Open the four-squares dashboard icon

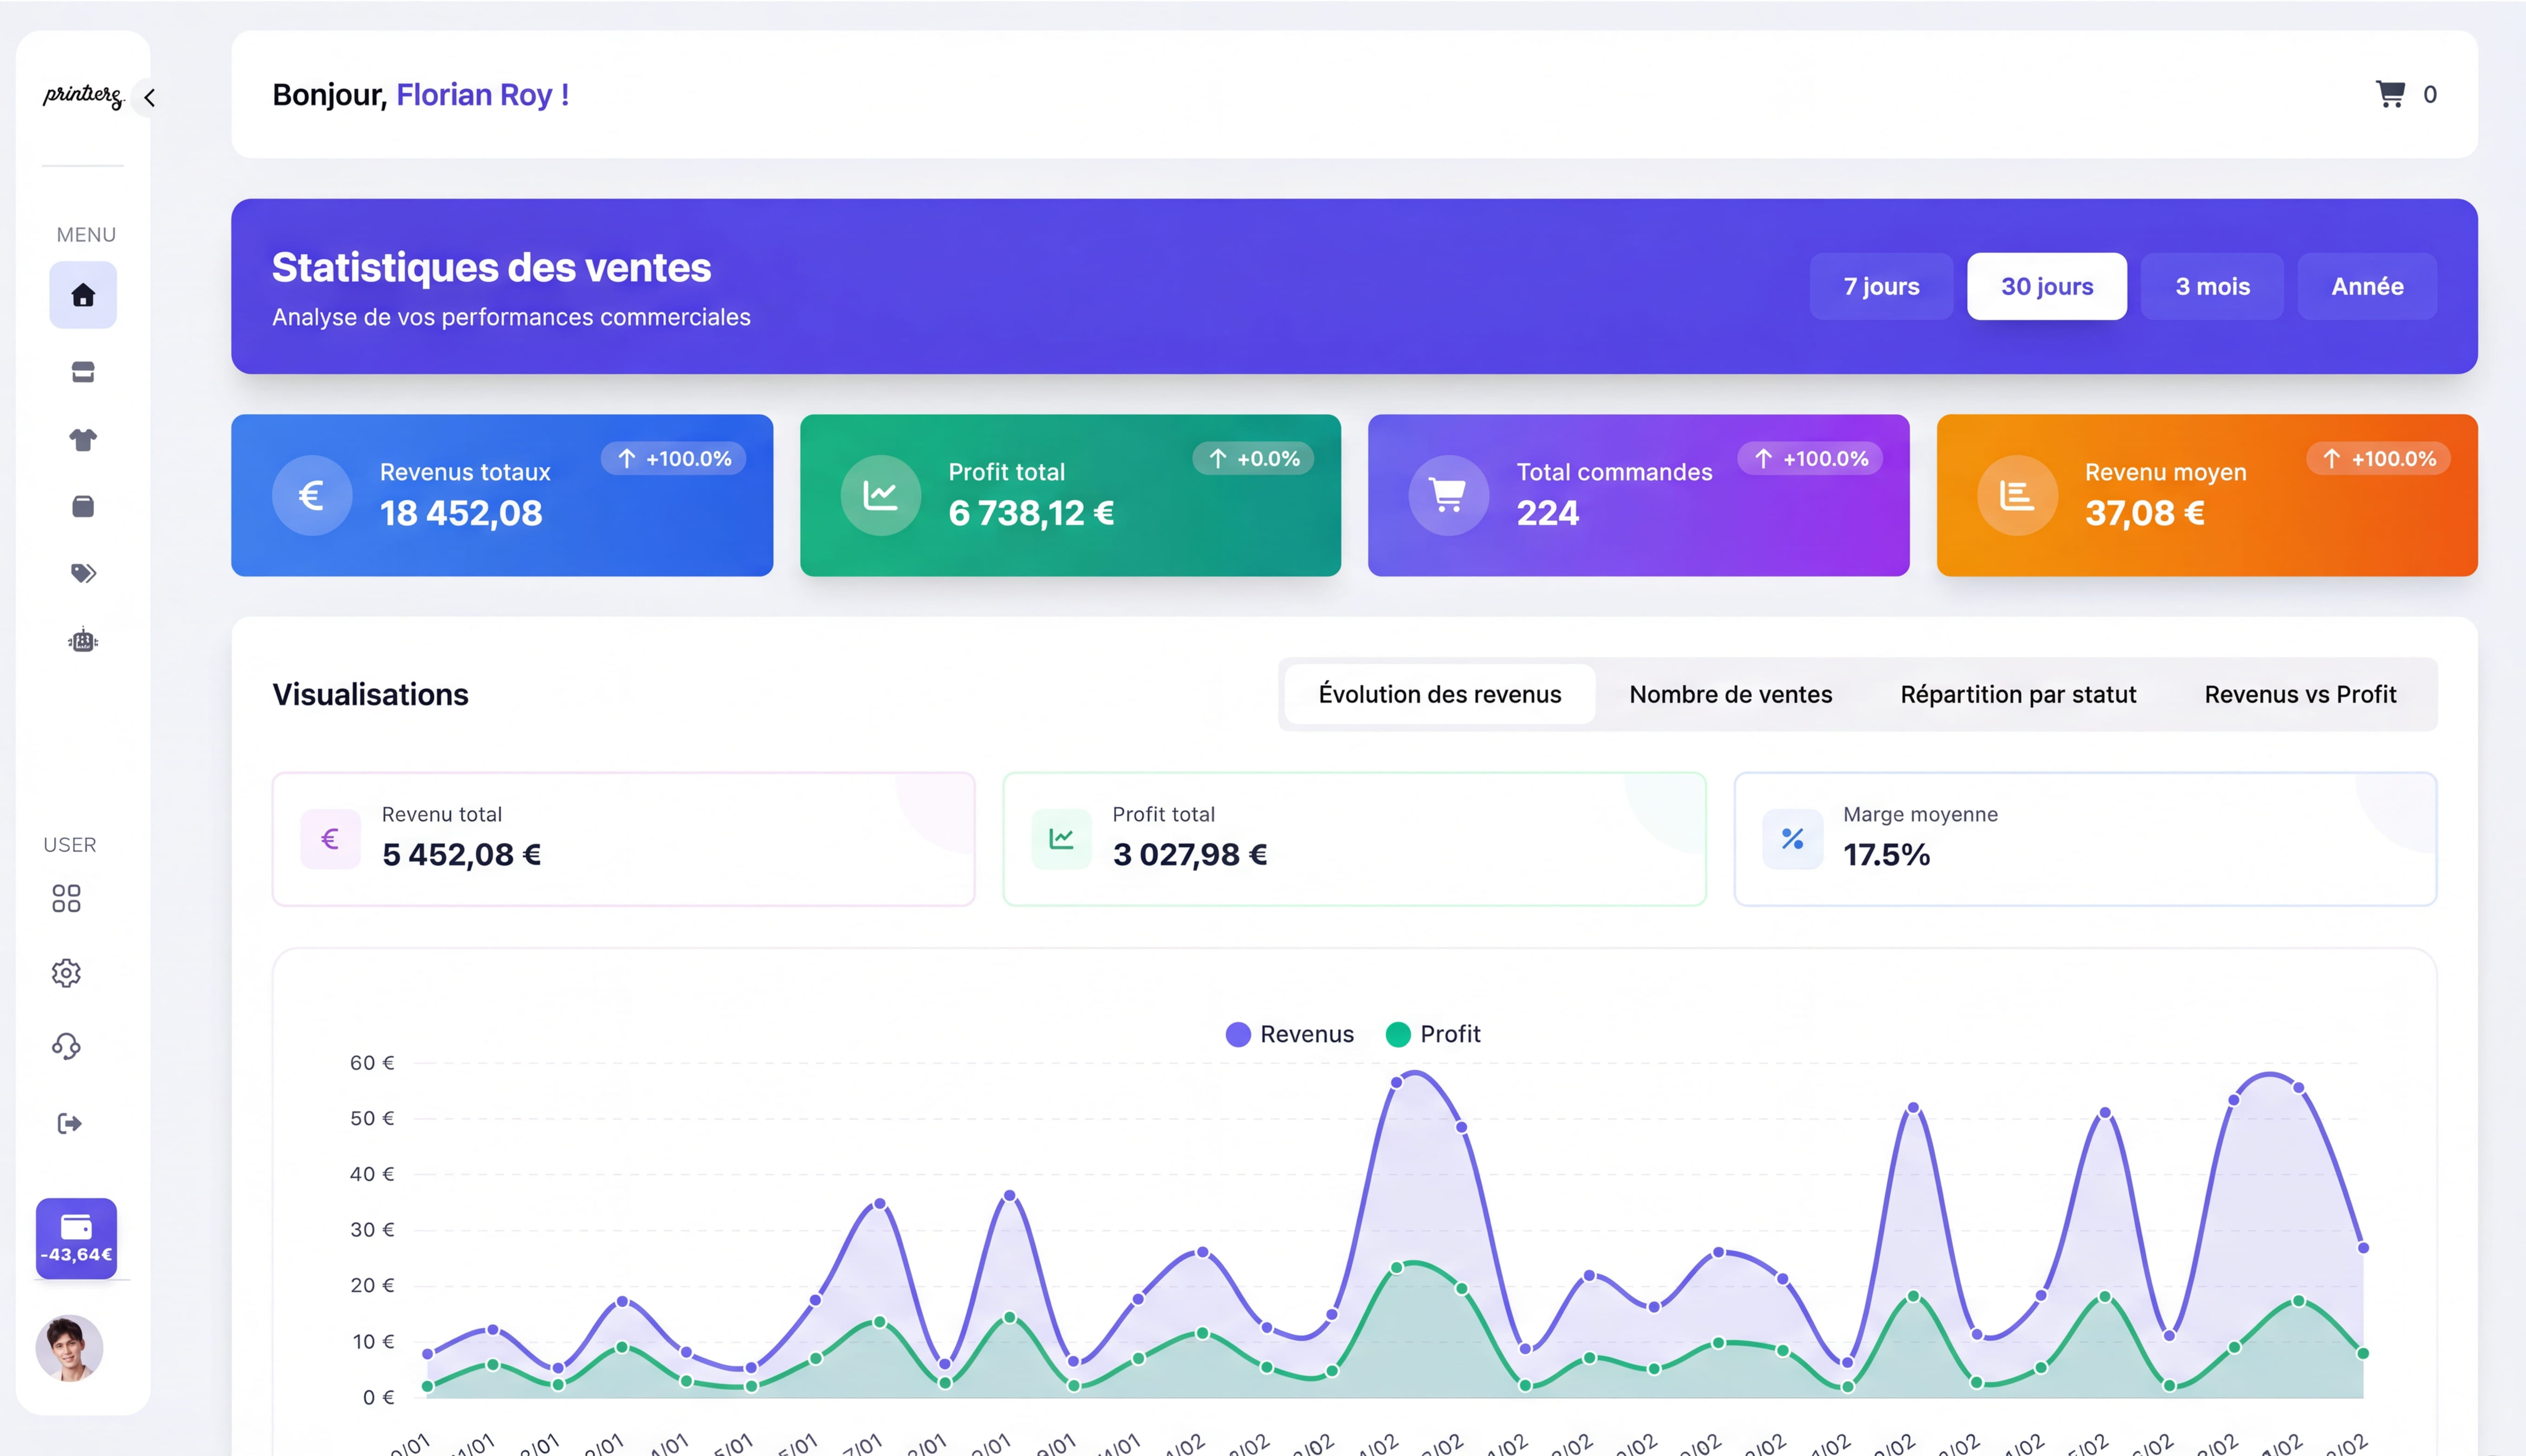pyautogui.click(x=66, y=898)
